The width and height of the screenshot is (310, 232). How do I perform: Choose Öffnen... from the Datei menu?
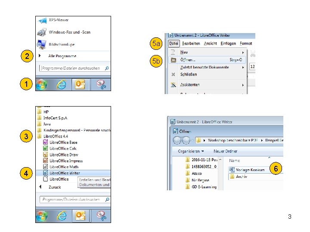click(x=207, y=60)
